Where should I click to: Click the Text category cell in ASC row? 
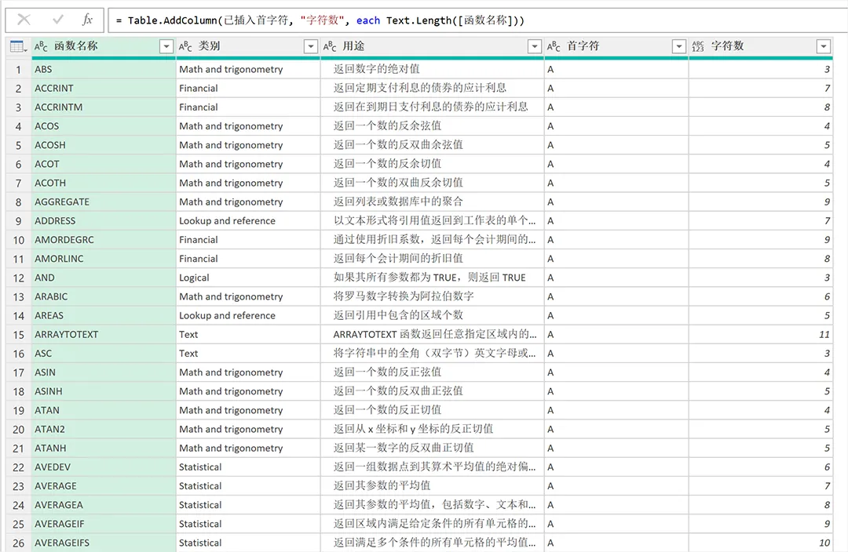pos(248,354)
